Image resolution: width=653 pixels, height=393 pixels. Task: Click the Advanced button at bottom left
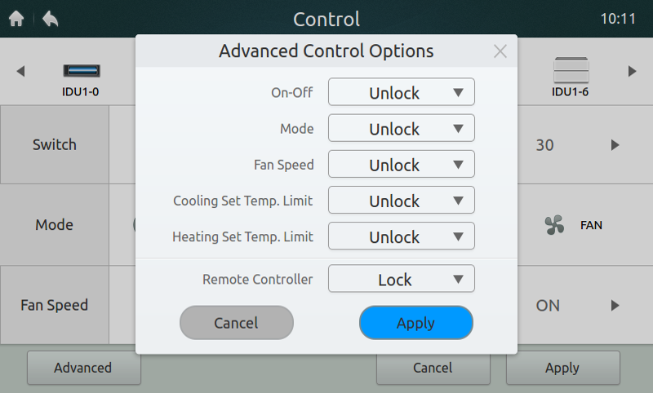click(x=83, y=368)
